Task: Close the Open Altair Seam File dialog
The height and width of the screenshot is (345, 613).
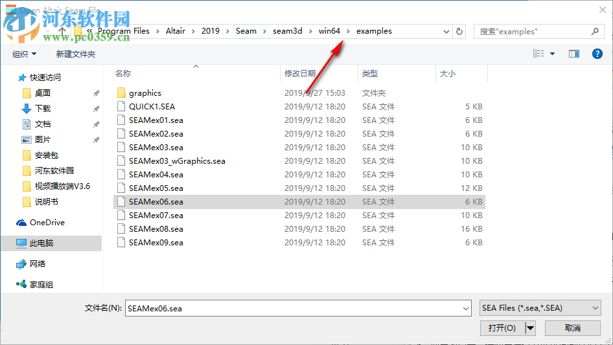Action: (x=603, y=10)
